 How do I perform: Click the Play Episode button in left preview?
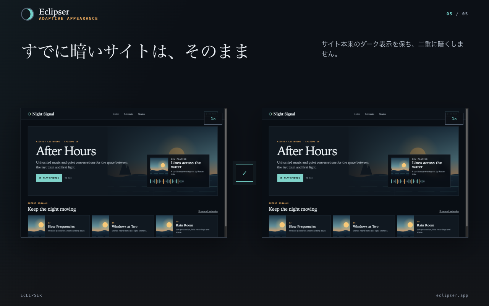pos(49,178)
